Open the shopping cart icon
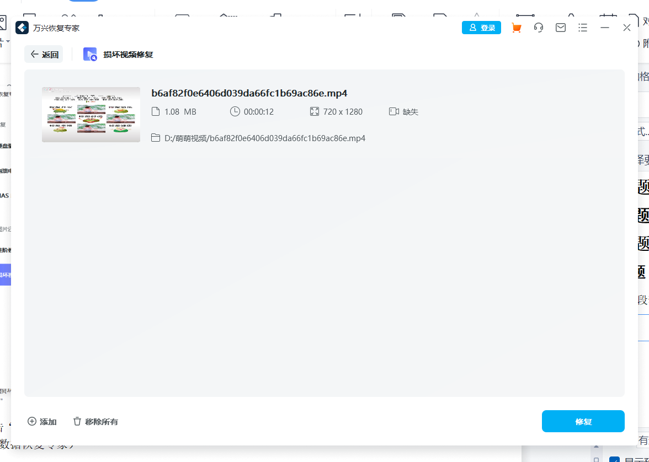649x462 pixels. point(516,28)
